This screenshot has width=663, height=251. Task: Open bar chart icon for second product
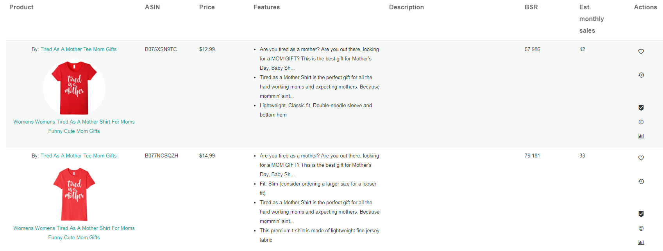[641, 242]
